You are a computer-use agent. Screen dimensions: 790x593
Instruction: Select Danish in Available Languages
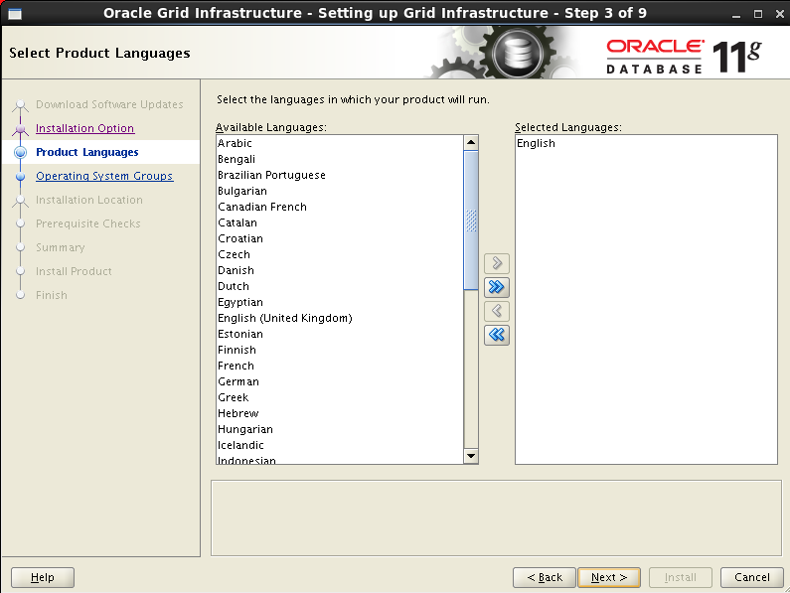pyautogui.click(x=339, y=270)
